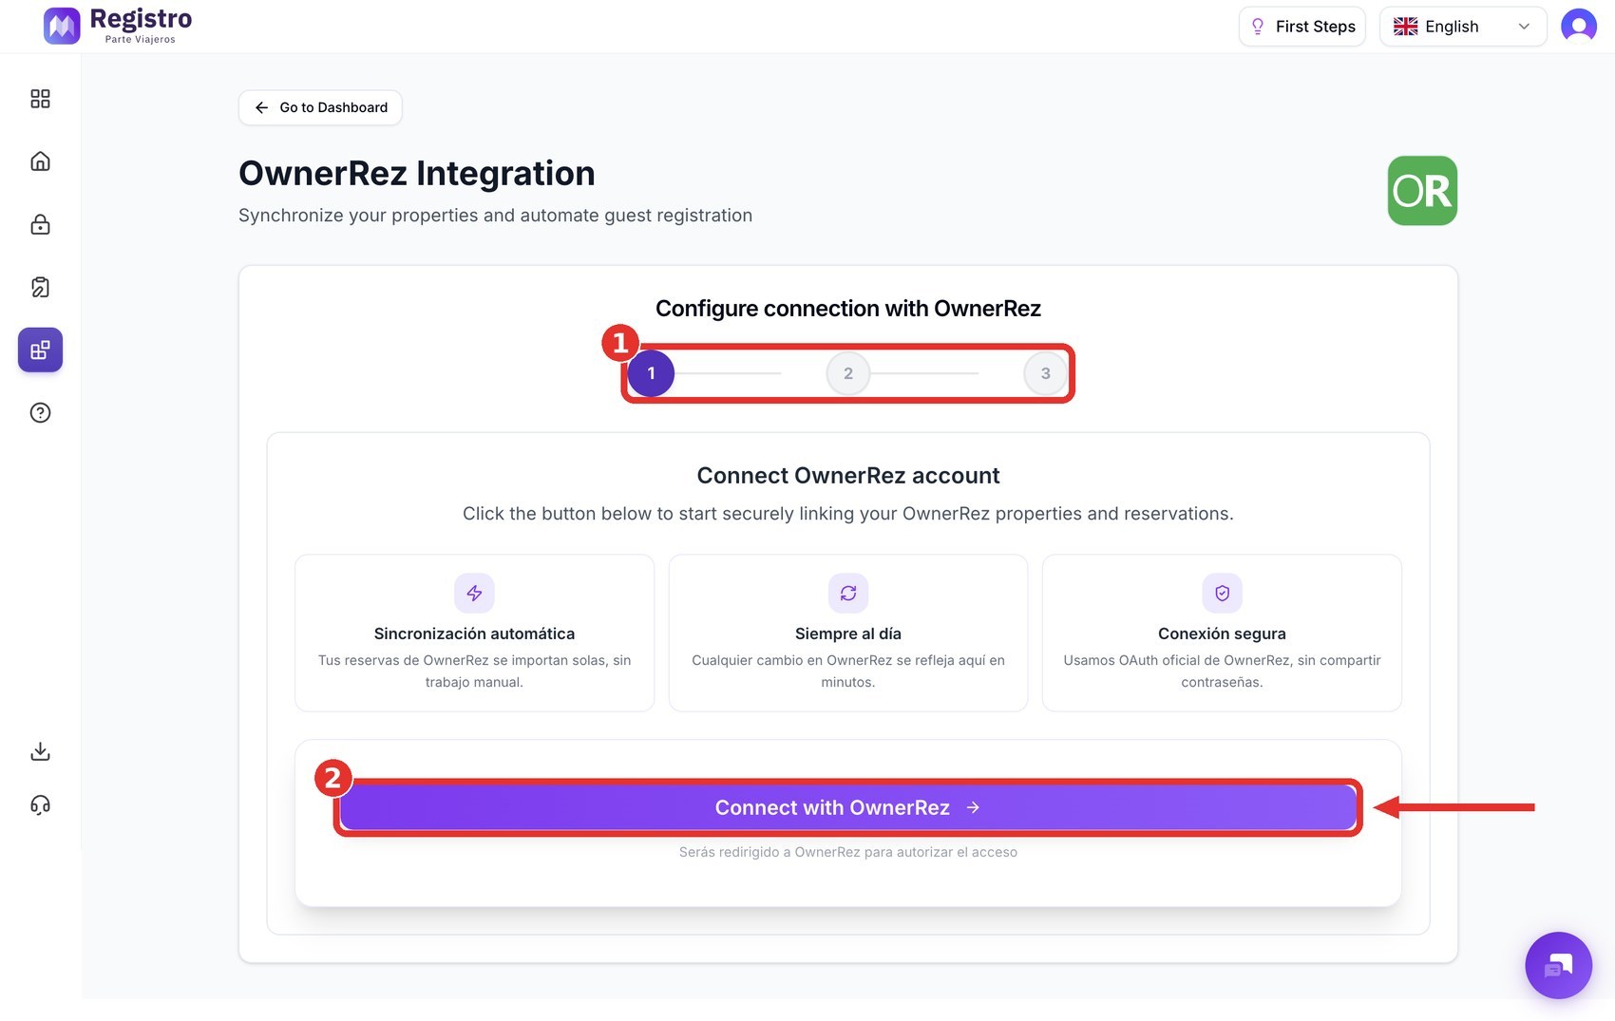
Task: Go to Dashboard back button
Action: pos(320,107)
